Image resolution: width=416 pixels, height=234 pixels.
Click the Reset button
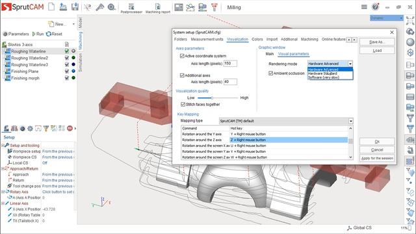coord(54,34)
